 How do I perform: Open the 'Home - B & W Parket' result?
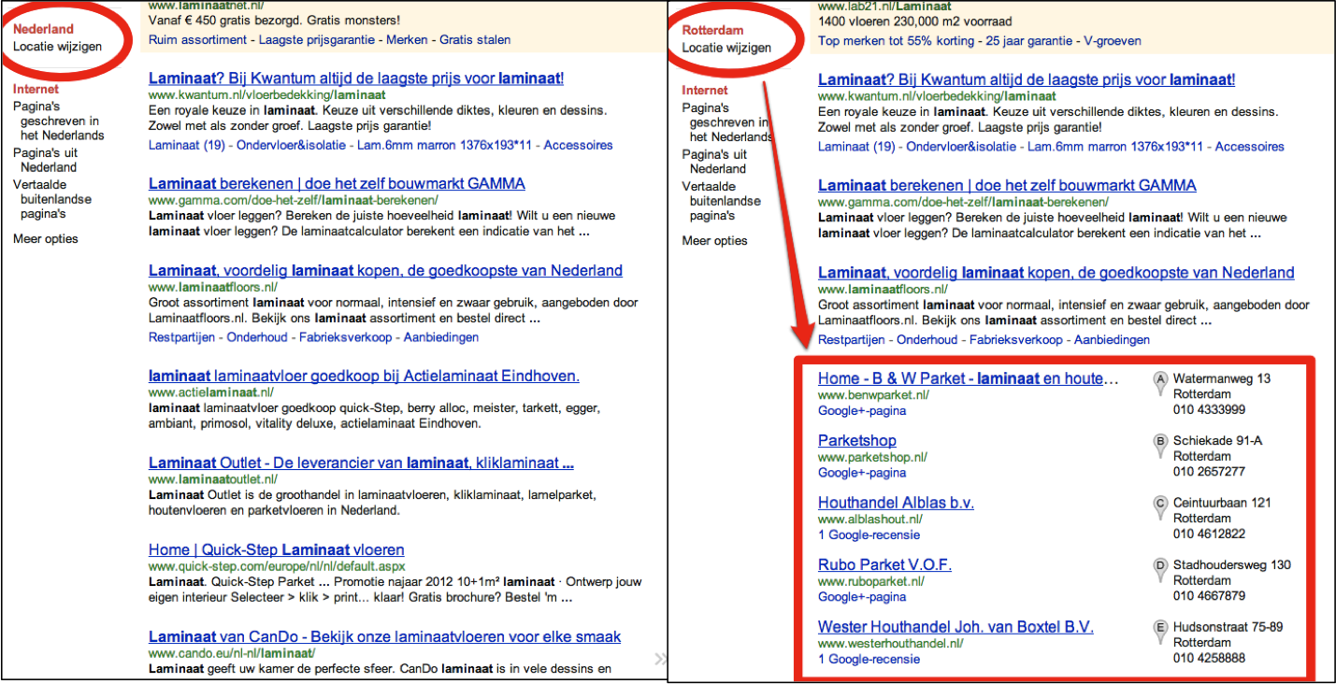click(968, 378)
